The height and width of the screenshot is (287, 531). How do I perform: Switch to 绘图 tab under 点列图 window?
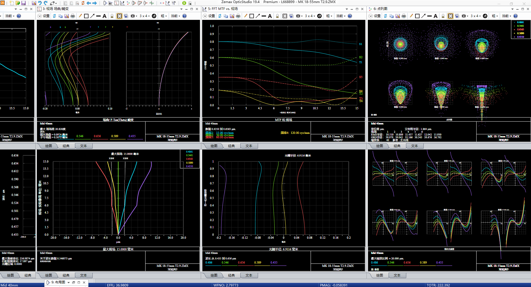pos(379,146)
